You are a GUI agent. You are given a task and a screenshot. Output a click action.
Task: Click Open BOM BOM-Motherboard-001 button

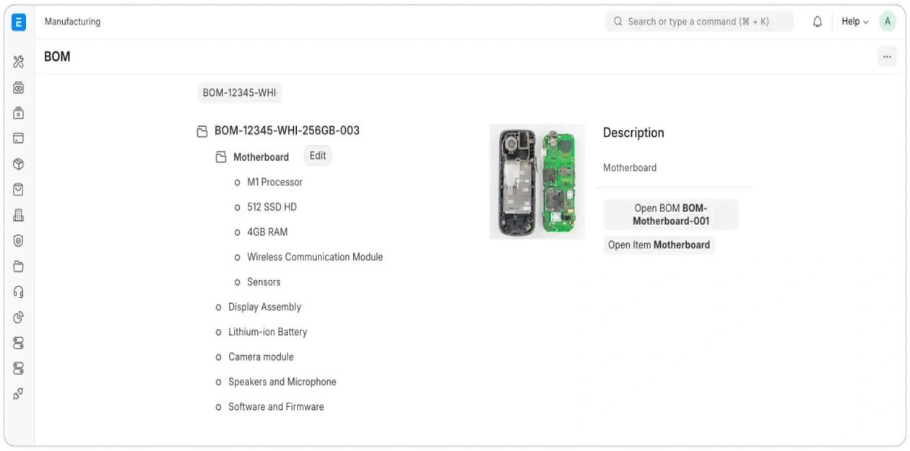(x=671, y=215)
